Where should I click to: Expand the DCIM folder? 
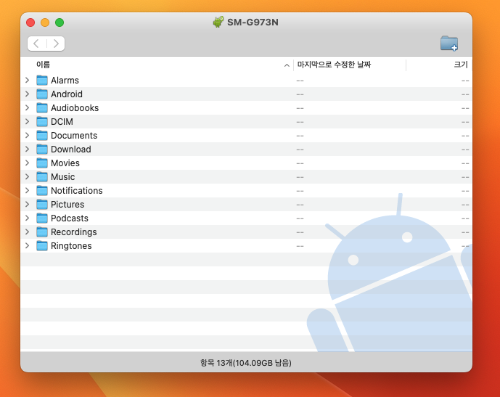[x=28, y=121]
